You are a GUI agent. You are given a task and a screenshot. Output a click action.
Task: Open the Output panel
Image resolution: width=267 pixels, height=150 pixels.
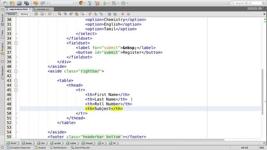point(40,147)
